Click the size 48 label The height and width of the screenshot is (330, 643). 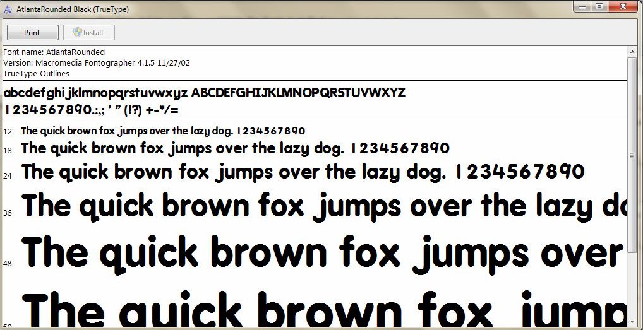click(8, 263)
